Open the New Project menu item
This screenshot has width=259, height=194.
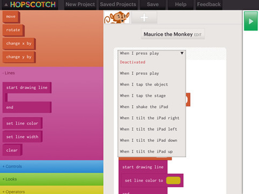80,4
